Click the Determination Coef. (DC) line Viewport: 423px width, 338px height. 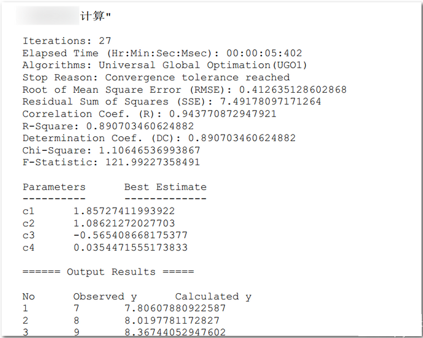pos(159,138)
